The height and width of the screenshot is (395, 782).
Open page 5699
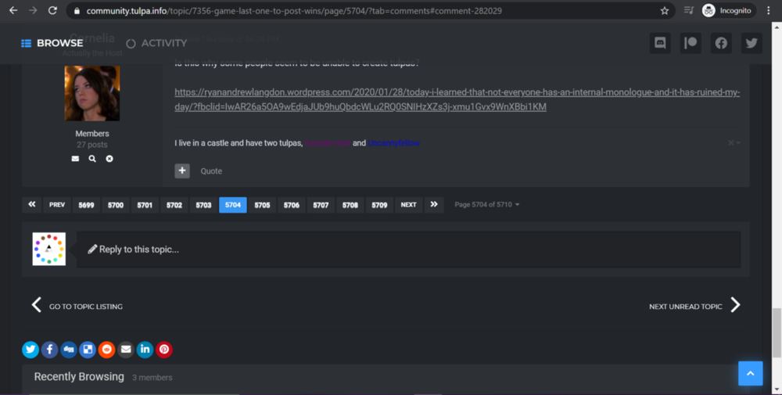point(86,205)
